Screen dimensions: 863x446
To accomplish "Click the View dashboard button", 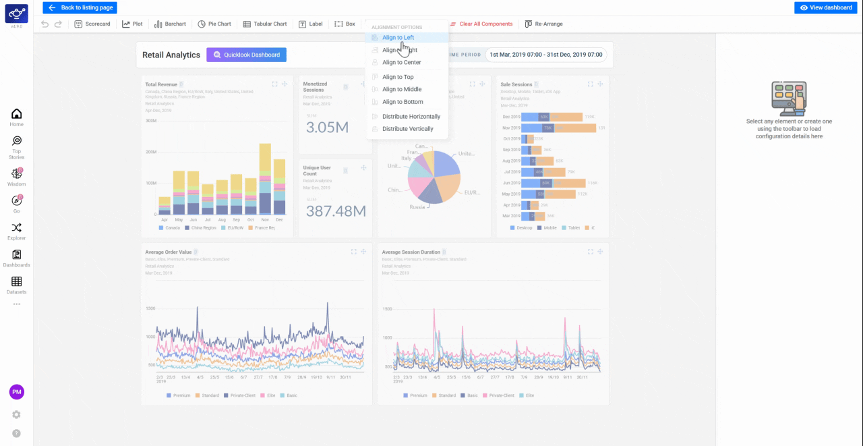I will tap(826, 7).
